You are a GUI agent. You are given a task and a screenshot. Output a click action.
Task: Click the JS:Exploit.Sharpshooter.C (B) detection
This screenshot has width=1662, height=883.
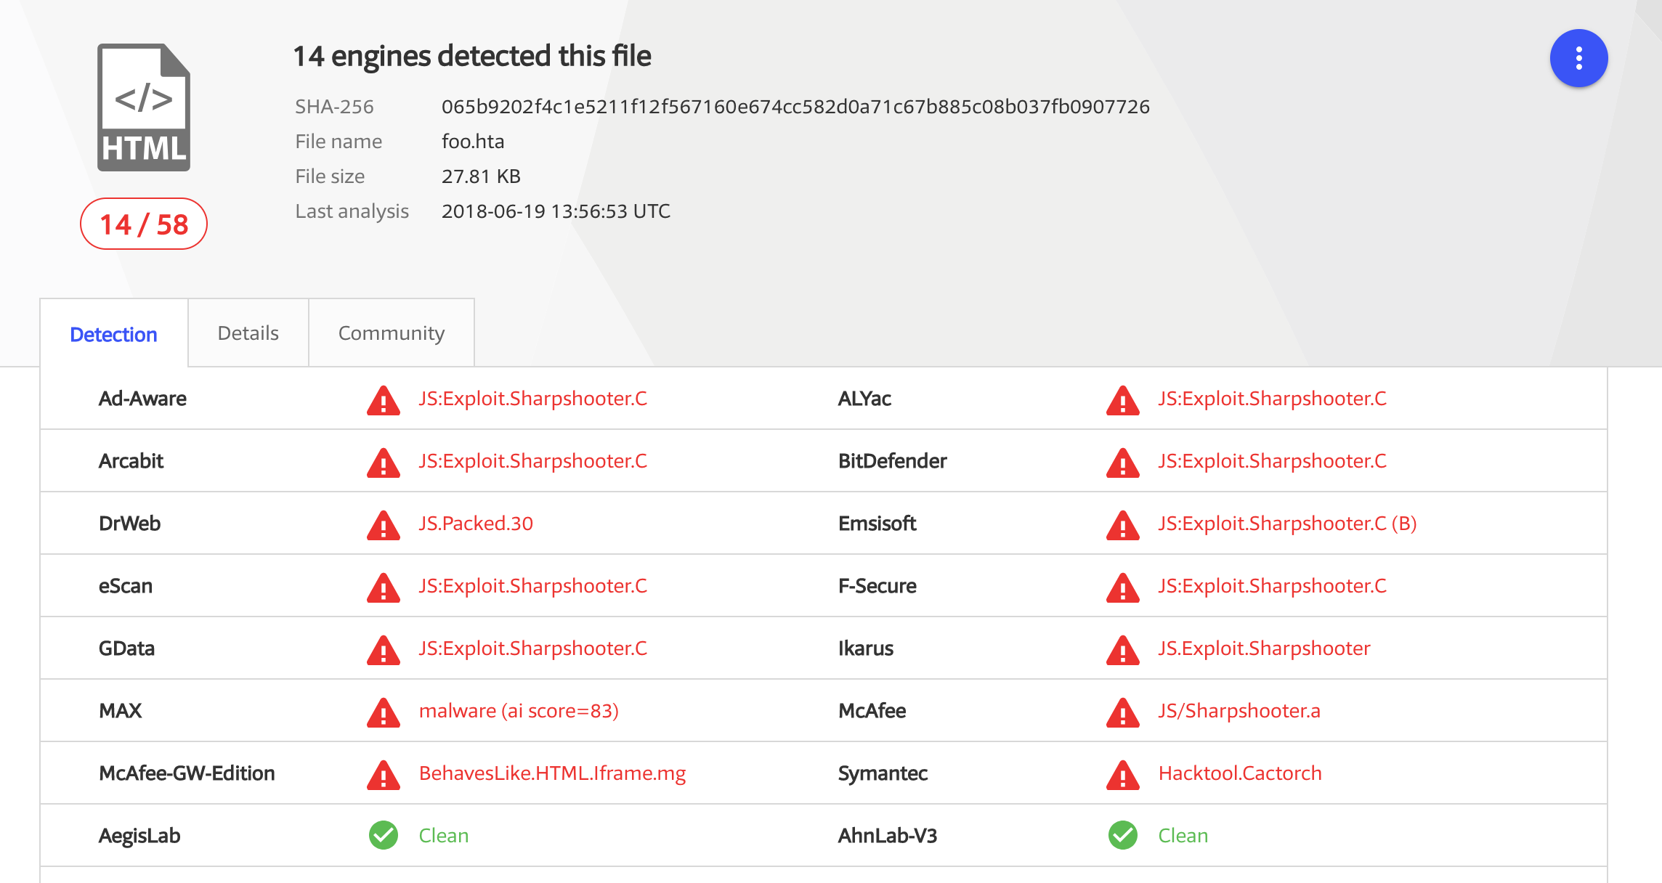[x=1287, y=524]
